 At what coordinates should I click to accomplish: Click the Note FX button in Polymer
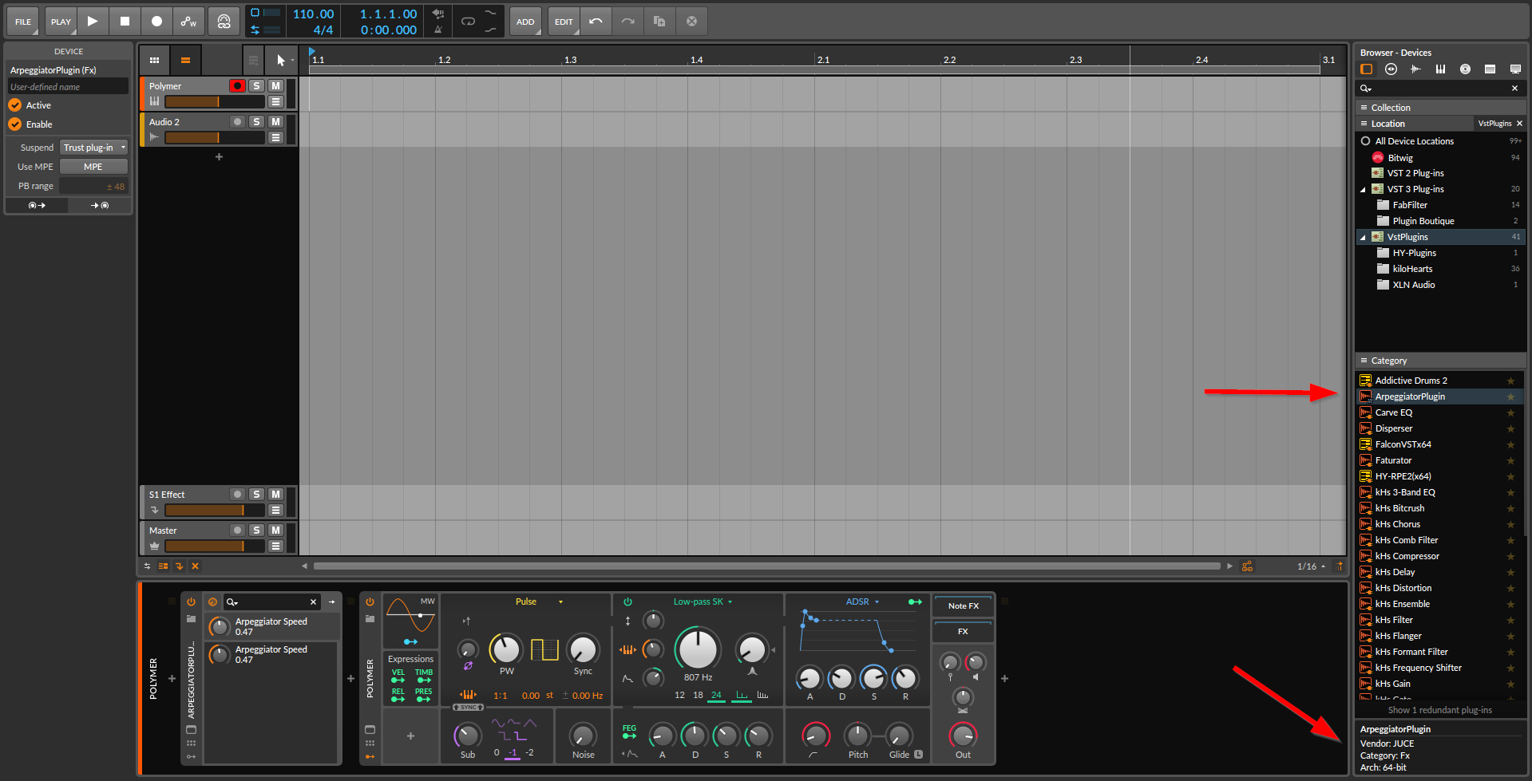coord(963,606)
